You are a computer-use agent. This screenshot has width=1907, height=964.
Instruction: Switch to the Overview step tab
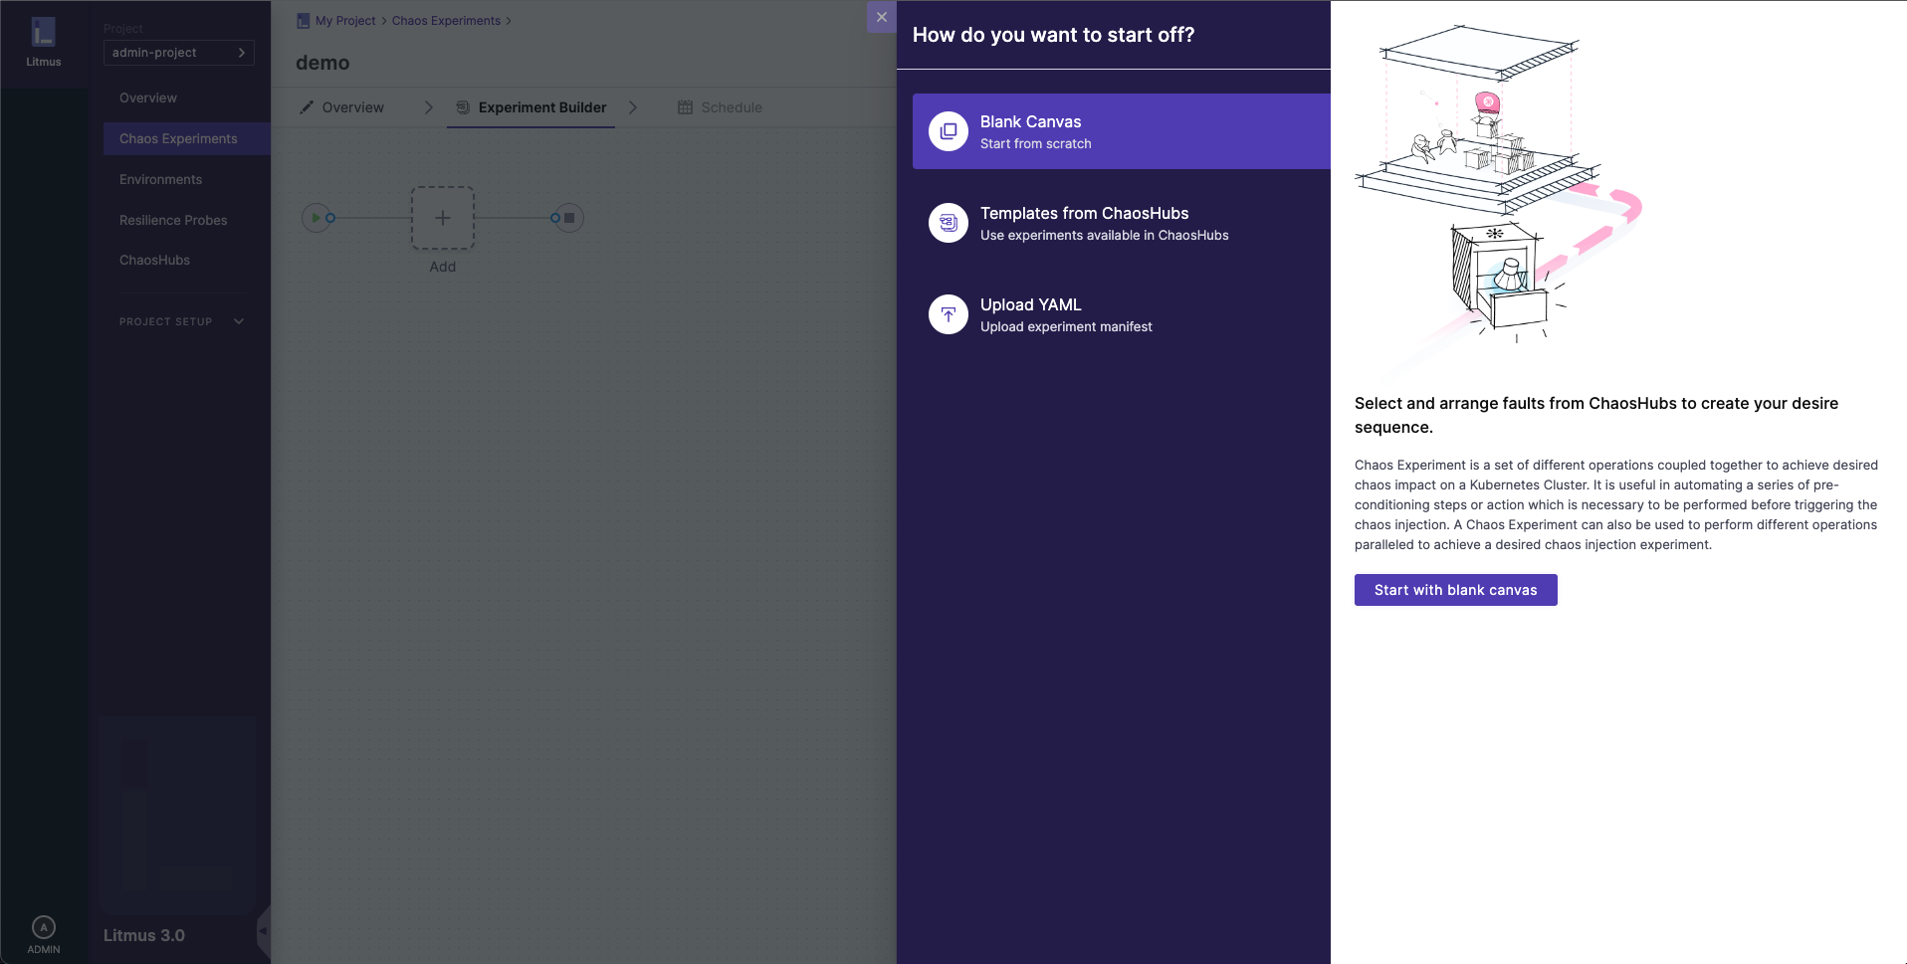342,107
